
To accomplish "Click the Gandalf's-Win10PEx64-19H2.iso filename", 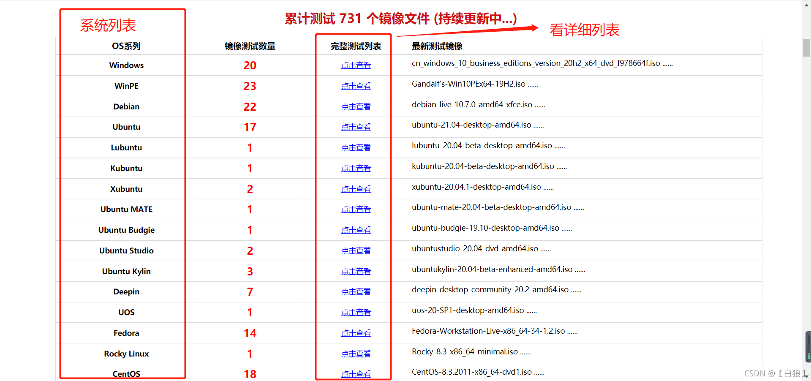I will click(x=475, y=84).
